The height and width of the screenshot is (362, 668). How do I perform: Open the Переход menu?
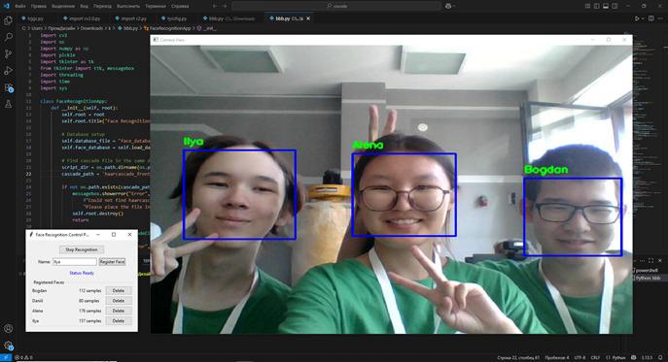102,7
